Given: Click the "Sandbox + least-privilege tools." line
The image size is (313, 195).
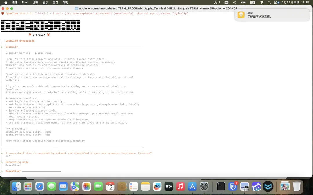Looking at the screenshot, I should [x=31, y=111].
